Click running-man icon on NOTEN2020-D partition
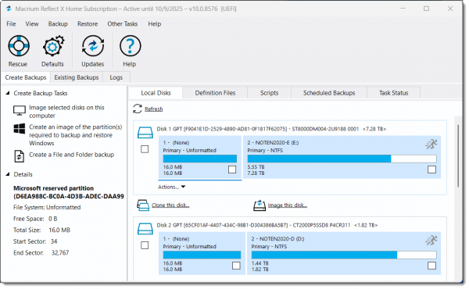The image size is (469, 289). [x=431, y=241]
